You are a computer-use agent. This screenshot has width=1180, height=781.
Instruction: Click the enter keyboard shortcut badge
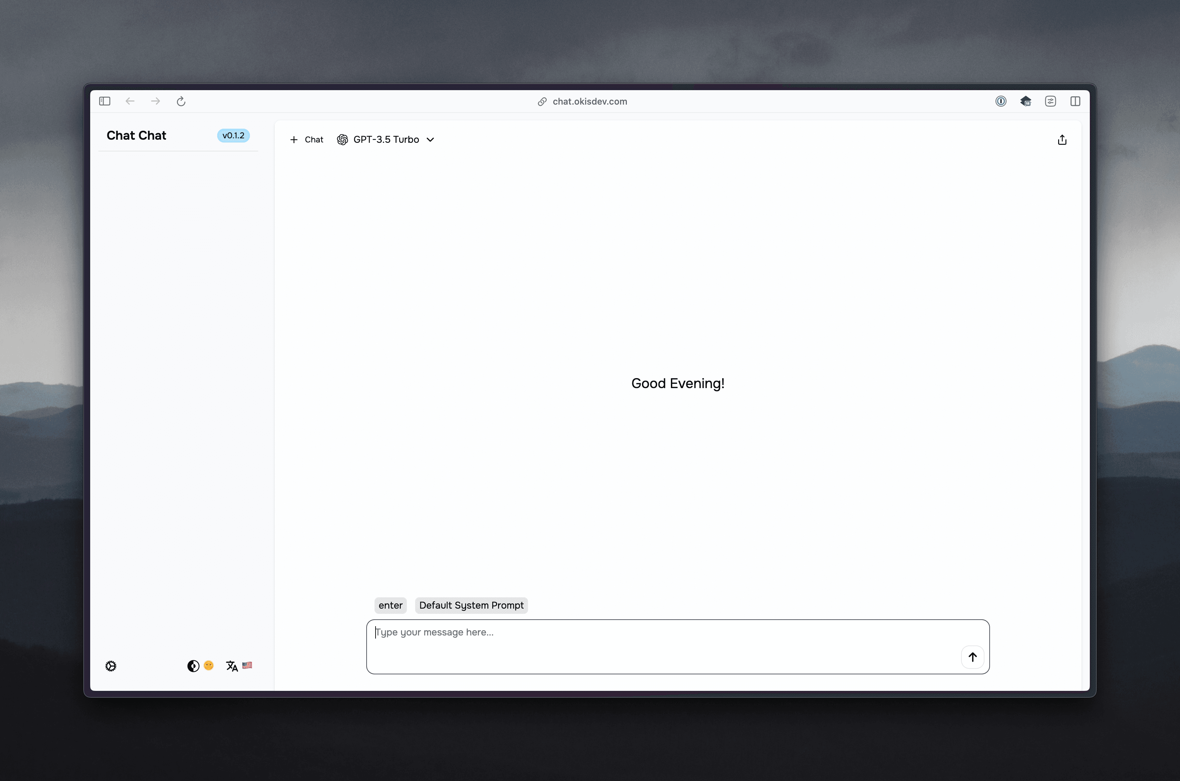click(391, 605)
